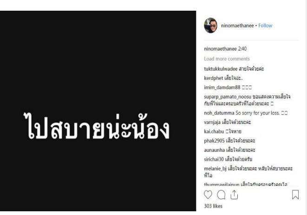Share the post using share icon
This screenshot has height=215, width=307.
234,195
